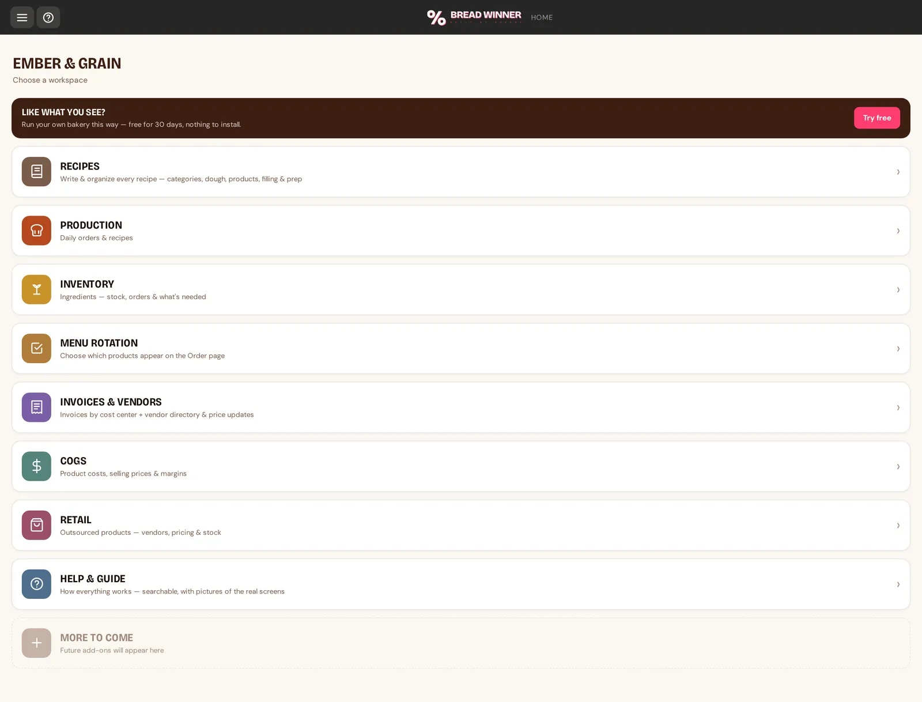Click 'Outsourced products — vendors, pricing & stock'
Viewport: 922px width, 702px height.
141,533
